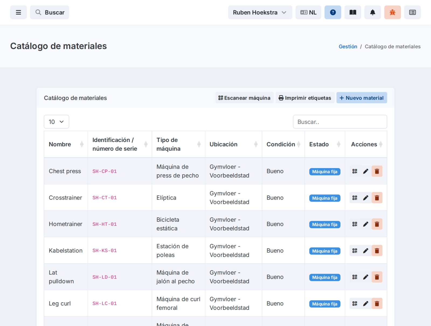The image size is (431, 326).
Task: Show QR code for Chest press
Action: coord(355,171)
